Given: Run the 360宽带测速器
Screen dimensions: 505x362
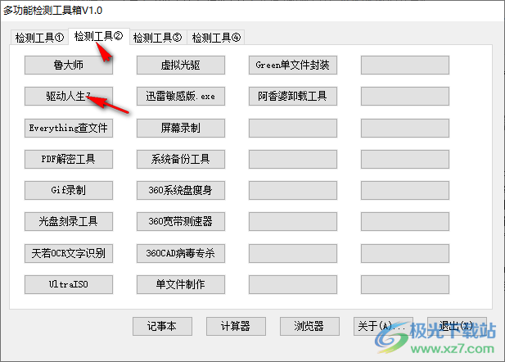Looking at the screenshot, I should 181,221.
